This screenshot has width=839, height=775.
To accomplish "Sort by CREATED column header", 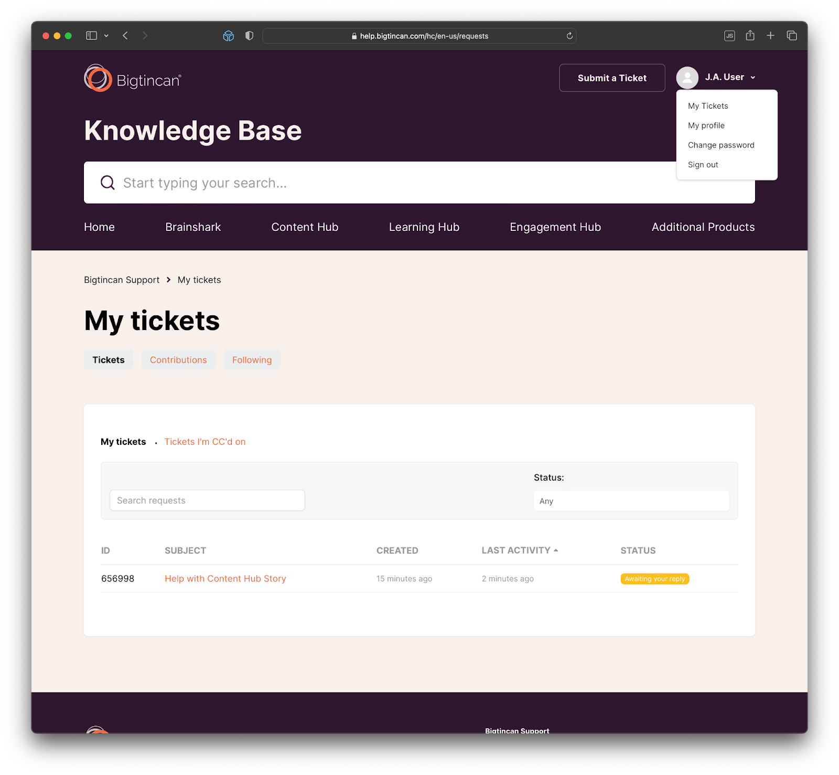I will pyautogui.click(x=397, y=550).
